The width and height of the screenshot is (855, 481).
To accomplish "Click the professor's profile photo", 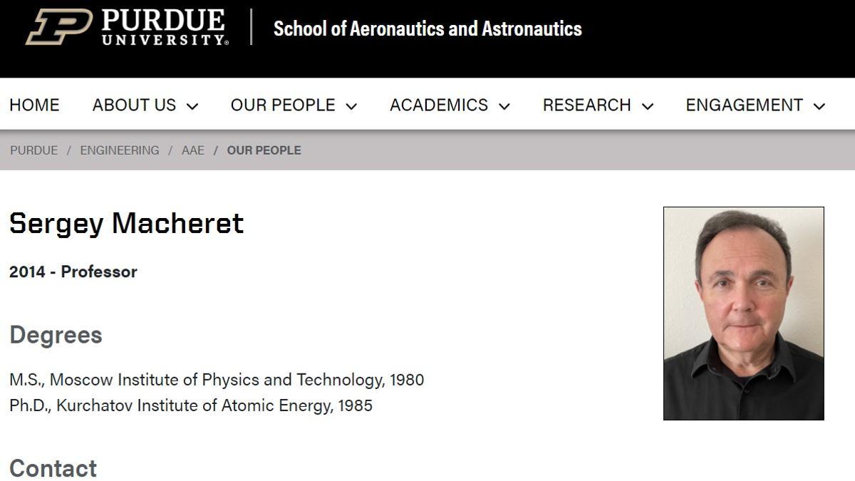I will click(743, 314).
